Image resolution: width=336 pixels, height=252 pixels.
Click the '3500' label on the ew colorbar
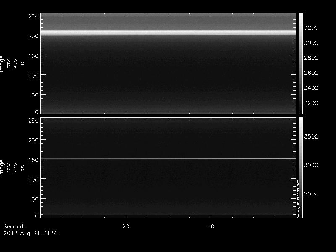coord(311,136)
